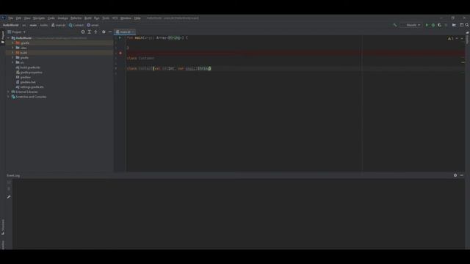This screenshot has height=264, width=470.
Task: Collapse the HelloWorld root node
Action: click(8, 38)
